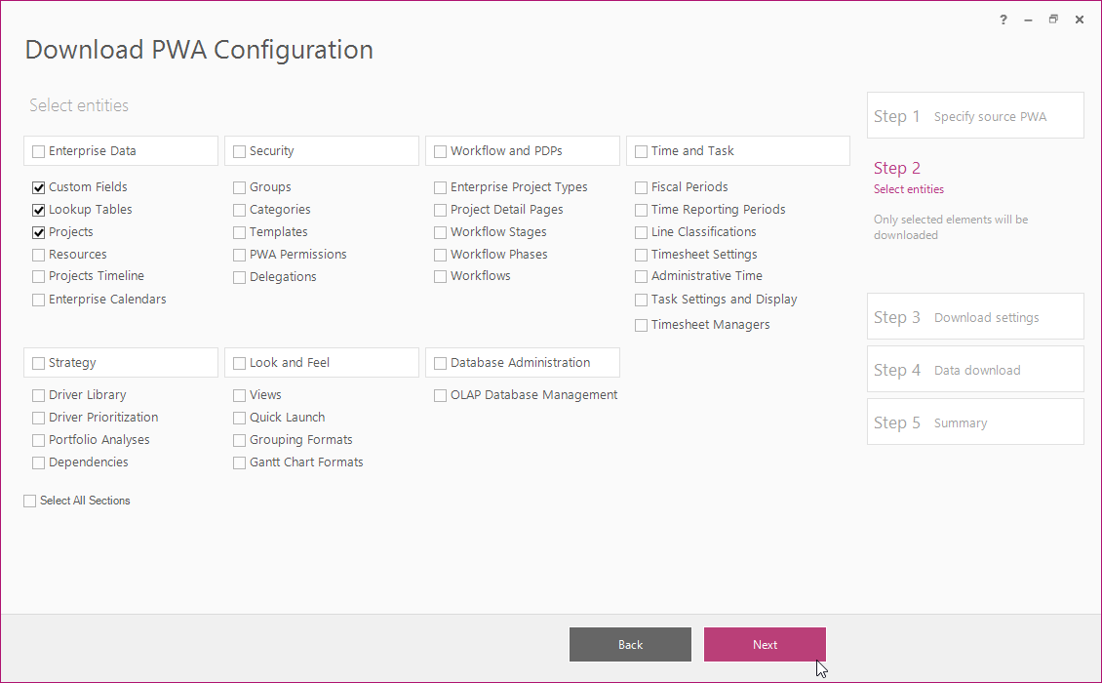The width and height of the screenshot is (1102, 683).
Task: Select the Strategy section checkbox
Action: [x=39, y=363]
